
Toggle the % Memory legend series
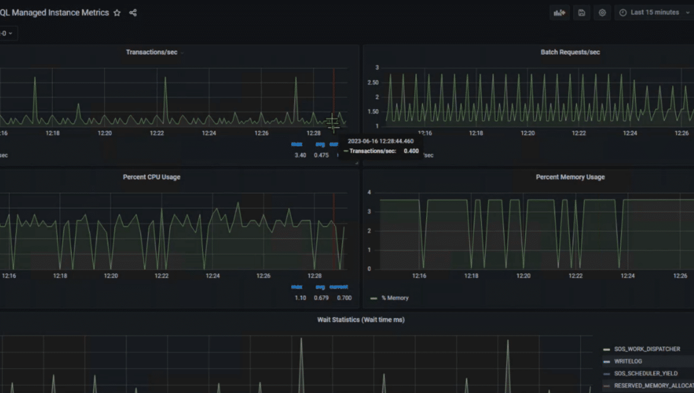click(x=395, y=298)
